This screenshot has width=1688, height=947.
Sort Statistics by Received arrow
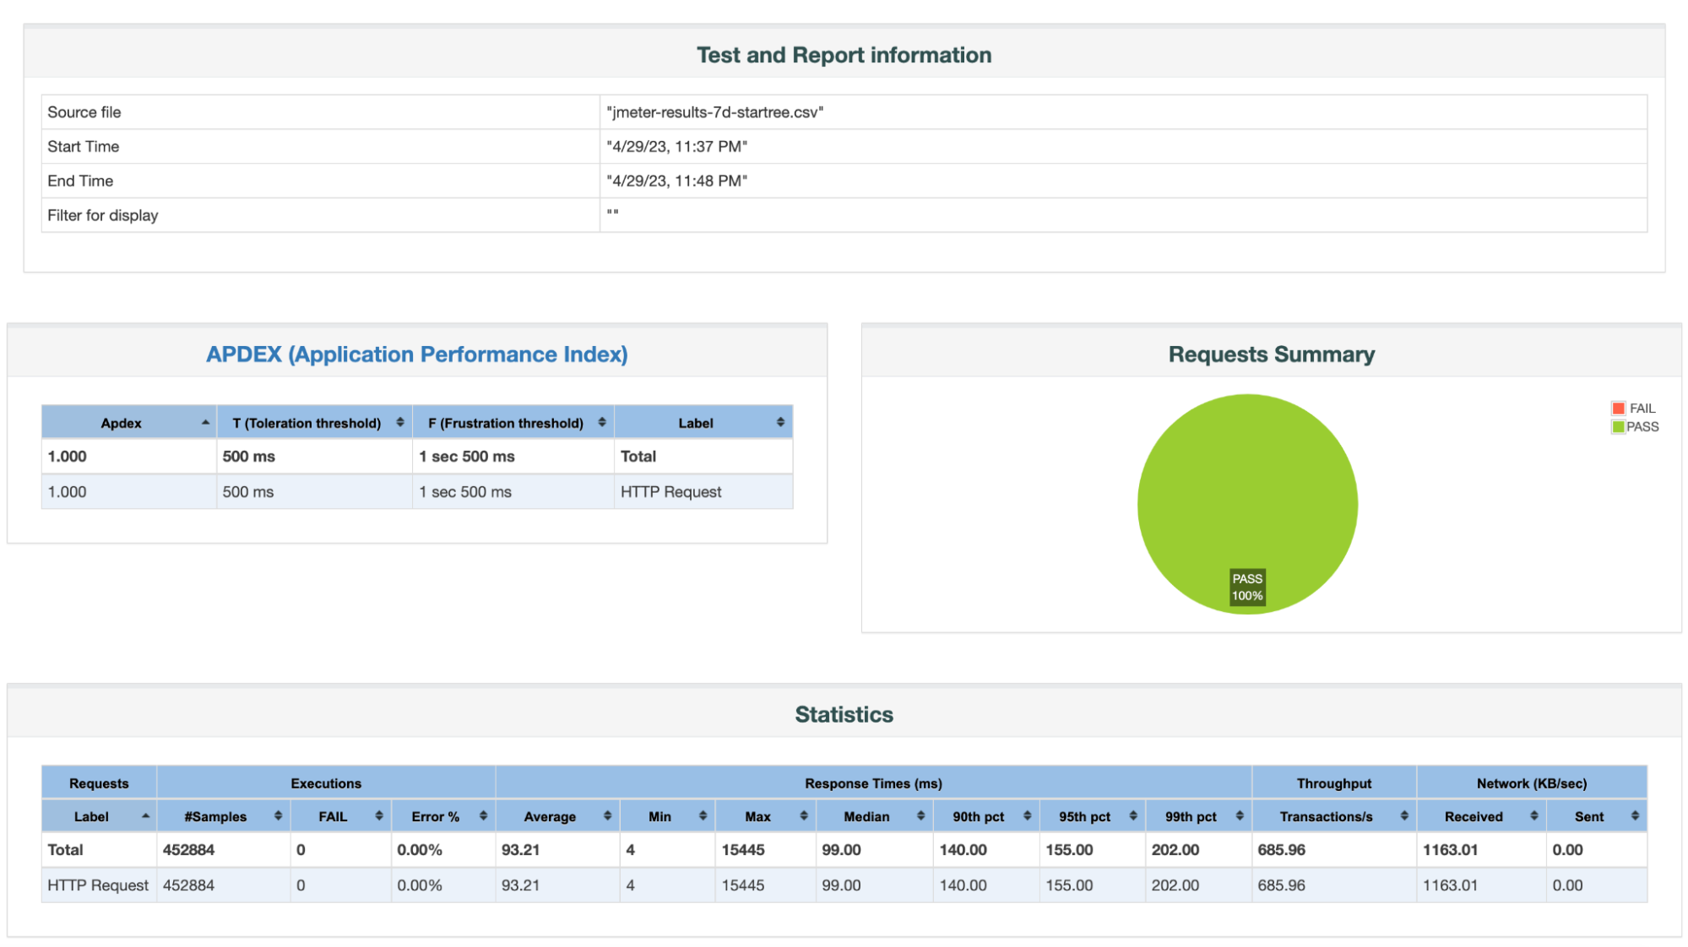click(1534, 816)
